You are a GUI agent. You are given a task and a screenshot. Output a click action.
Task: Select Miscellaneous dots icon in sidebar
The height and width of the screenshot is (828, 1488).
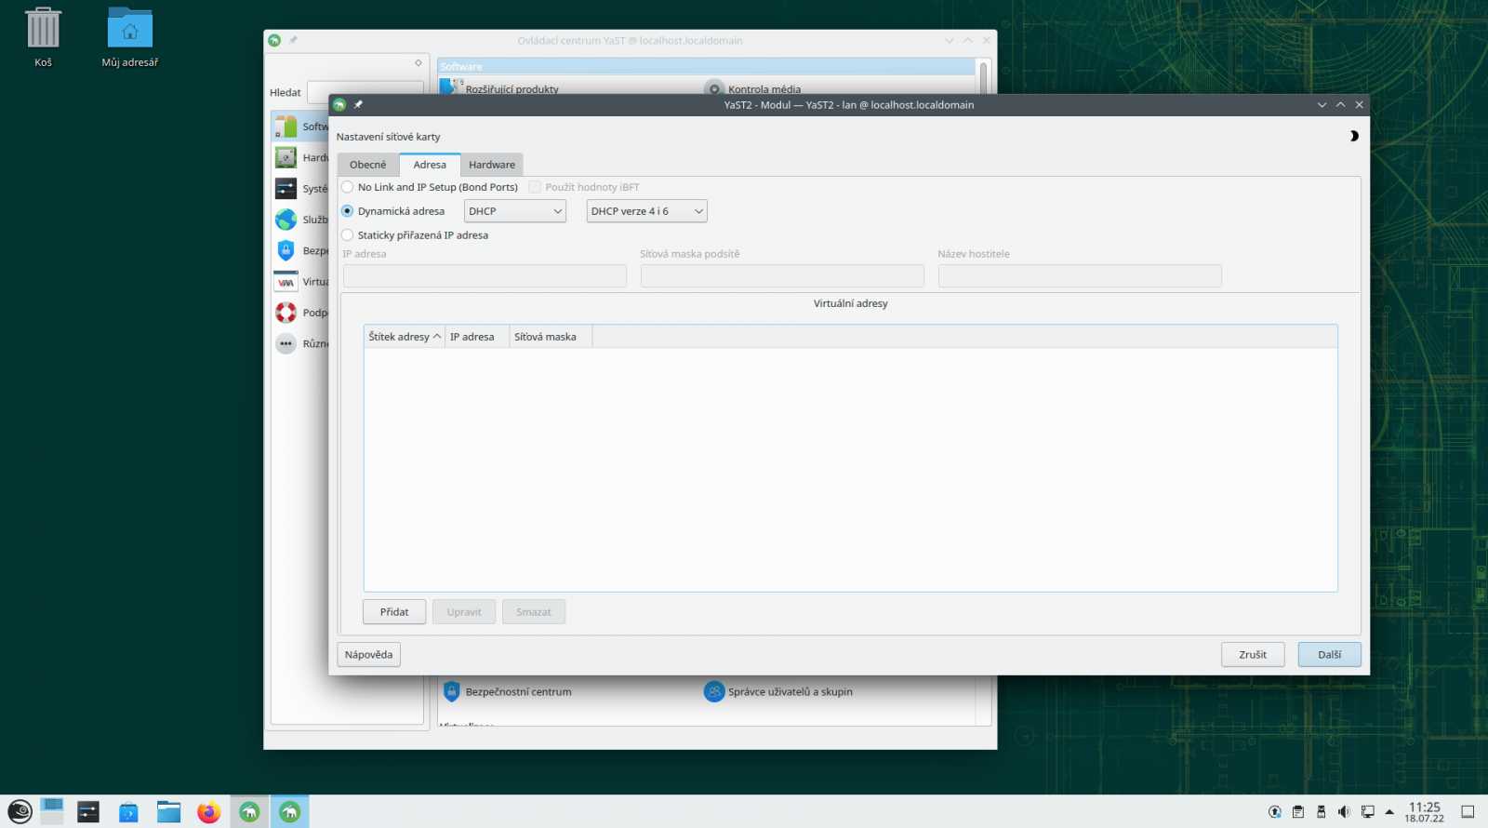(x=286, y=343)
